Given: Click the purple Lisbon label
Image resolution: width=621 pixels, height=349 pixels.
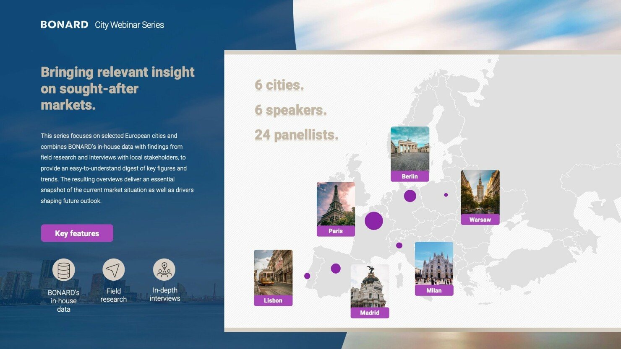Looking at the screenshot, I should [273, 300].
